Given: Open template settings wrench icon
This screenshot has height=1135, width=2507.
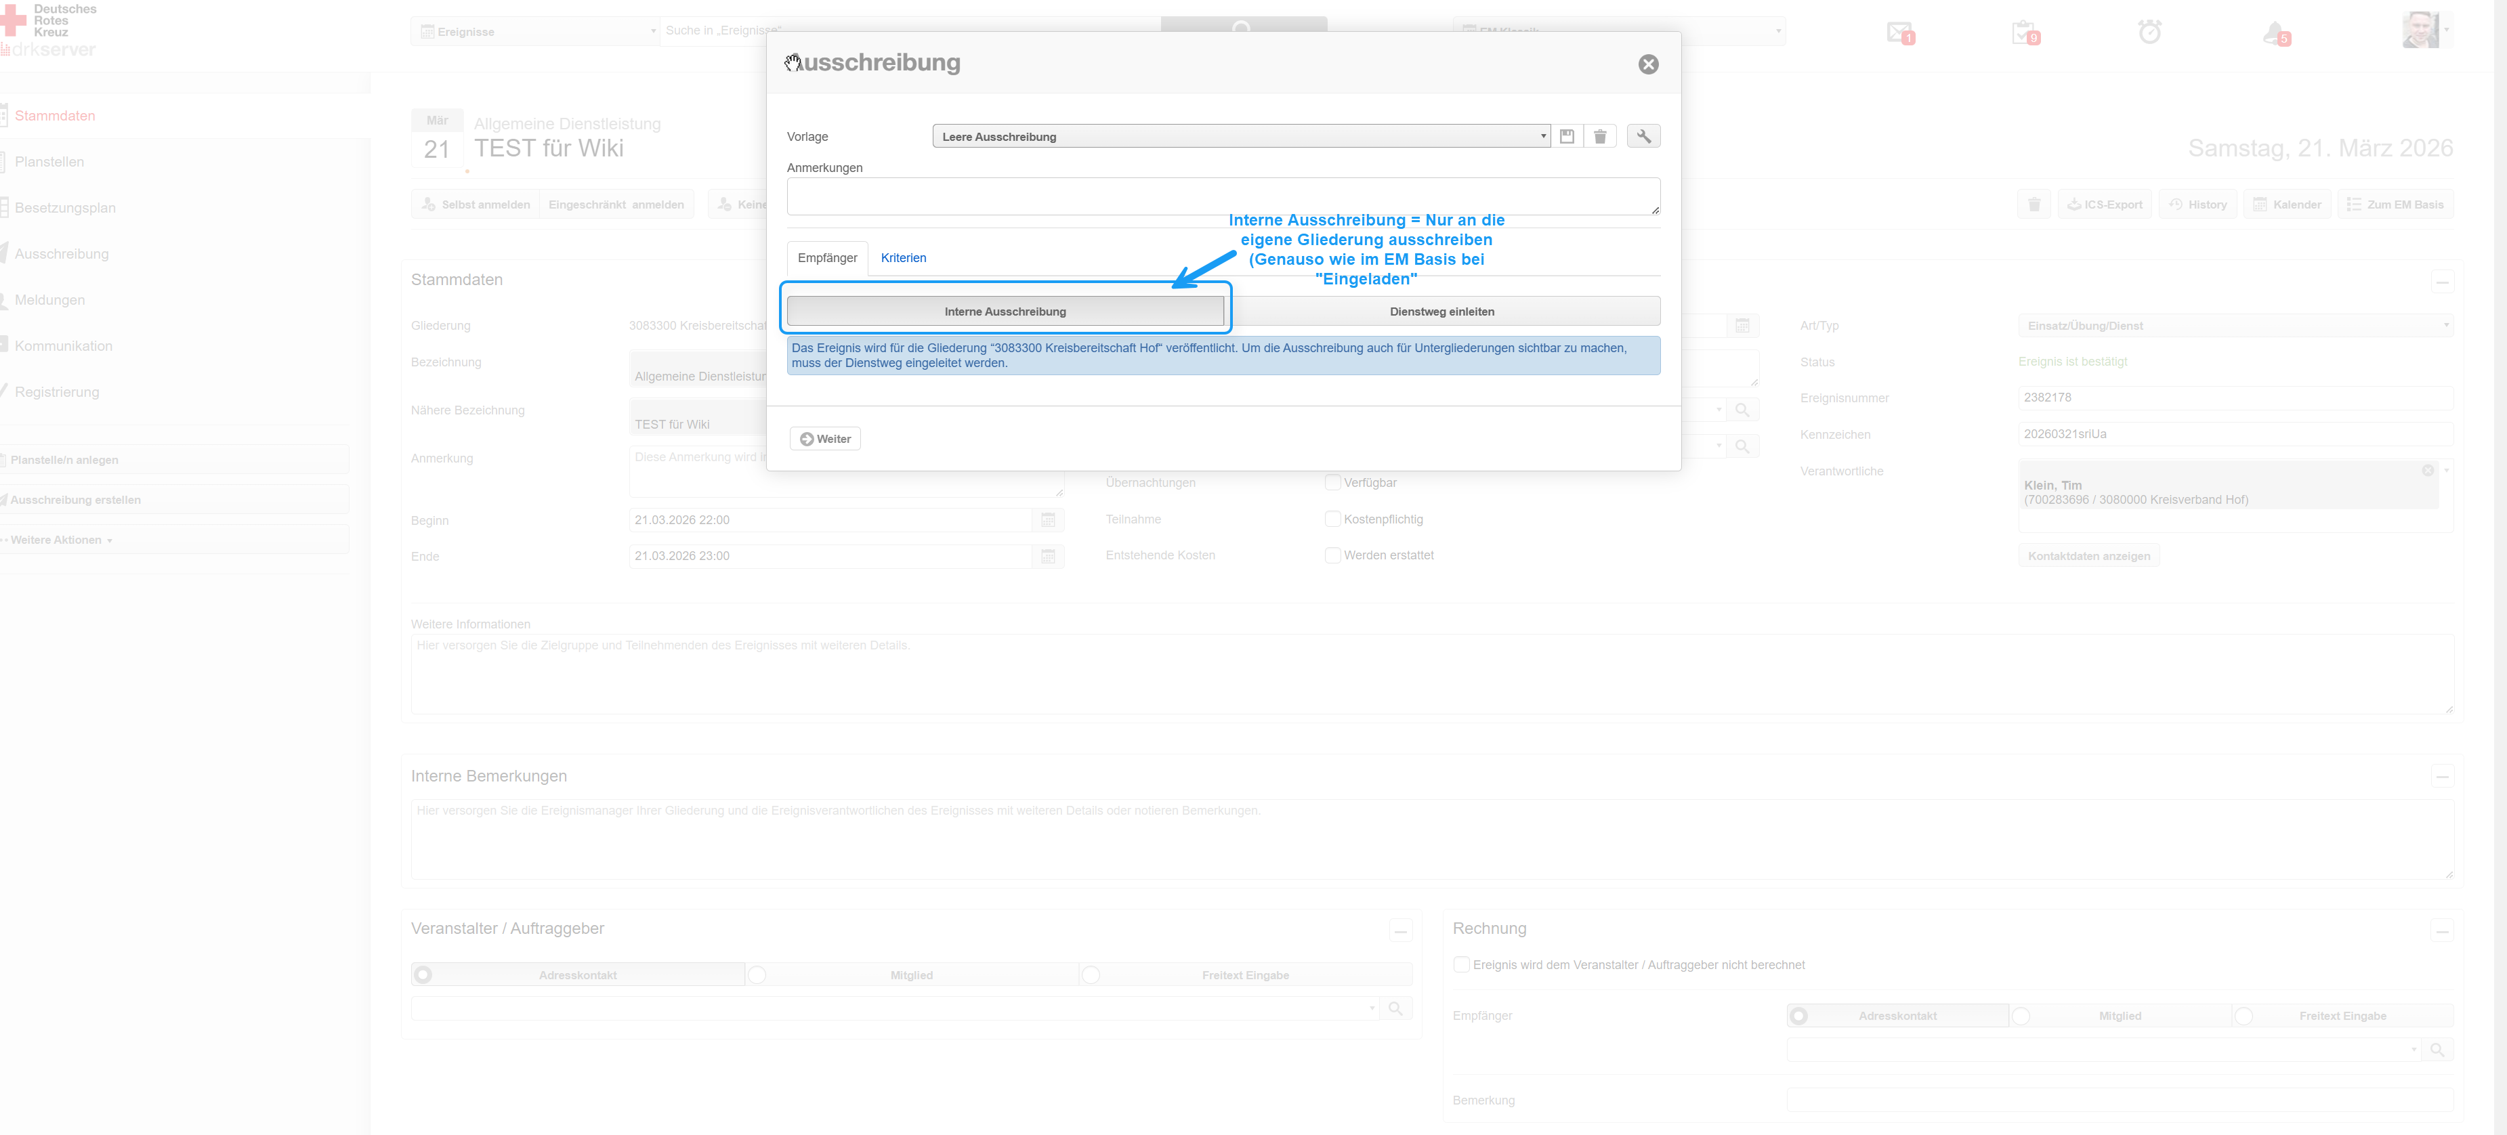Looking at the screenshot, I should pyautogui.click(x=1644, y=136).
